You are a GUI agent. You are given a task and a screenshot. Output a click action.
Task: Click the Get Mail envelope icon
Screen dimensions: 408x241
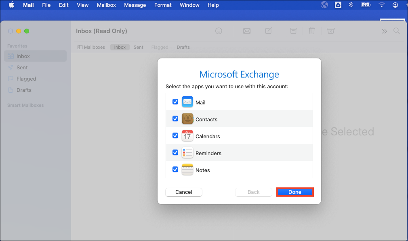pos(246,31)
